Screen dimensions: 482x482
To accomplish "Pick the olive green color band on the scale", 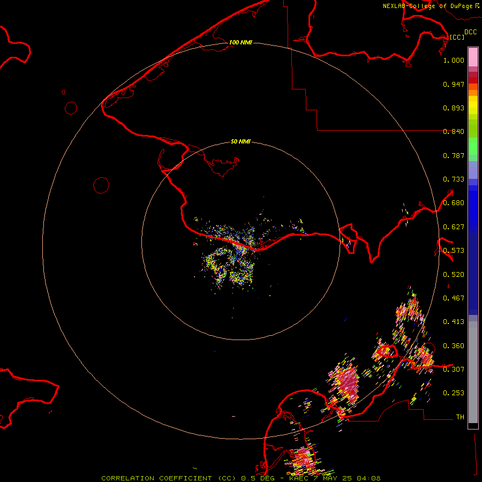I will (473, 129).
